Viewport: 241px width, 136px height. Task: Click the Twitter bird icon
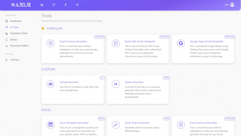[54, 5]
